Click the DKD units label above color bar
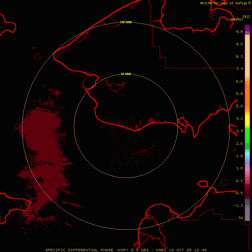Image resolution: width=252 pixels, height=252 pixels. tap(246, 17)
